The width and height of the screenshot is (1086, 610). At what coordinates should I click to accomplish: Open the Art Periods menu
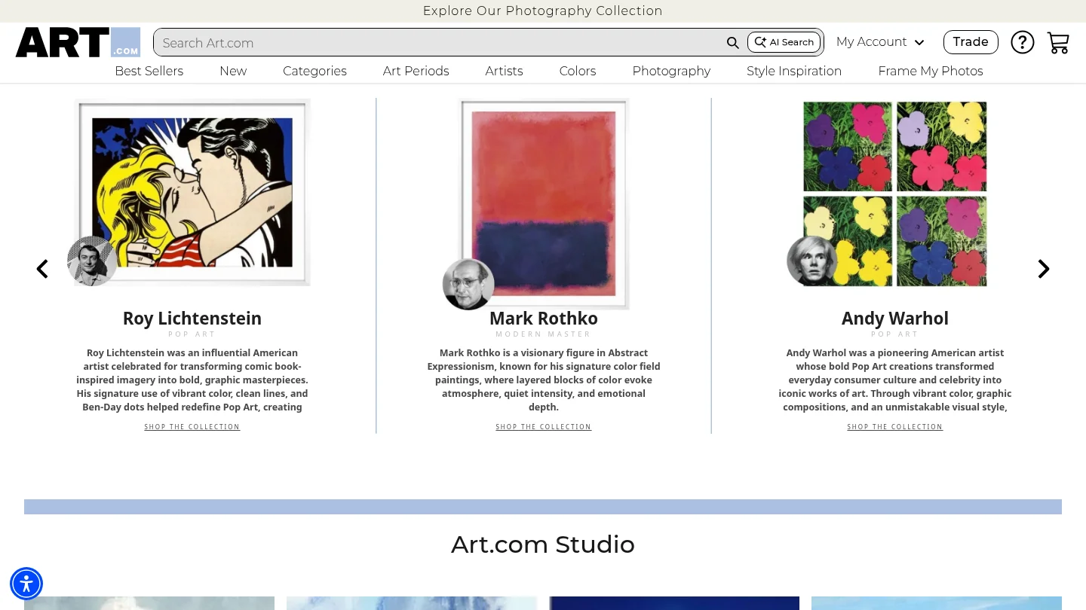pos(416,71)
